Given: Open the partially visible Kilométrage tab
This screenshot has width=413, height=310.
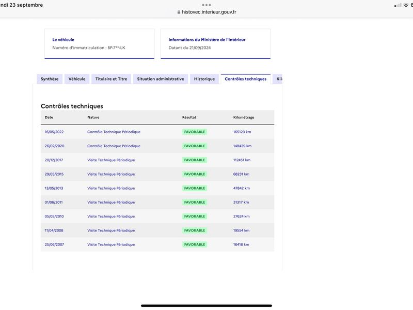Looking at the screenshot, I should [277, 79].
